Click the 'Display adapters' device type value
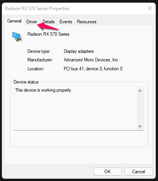This screenshot has height=181, width=158. pyautogui.click(x=79, y=51)
